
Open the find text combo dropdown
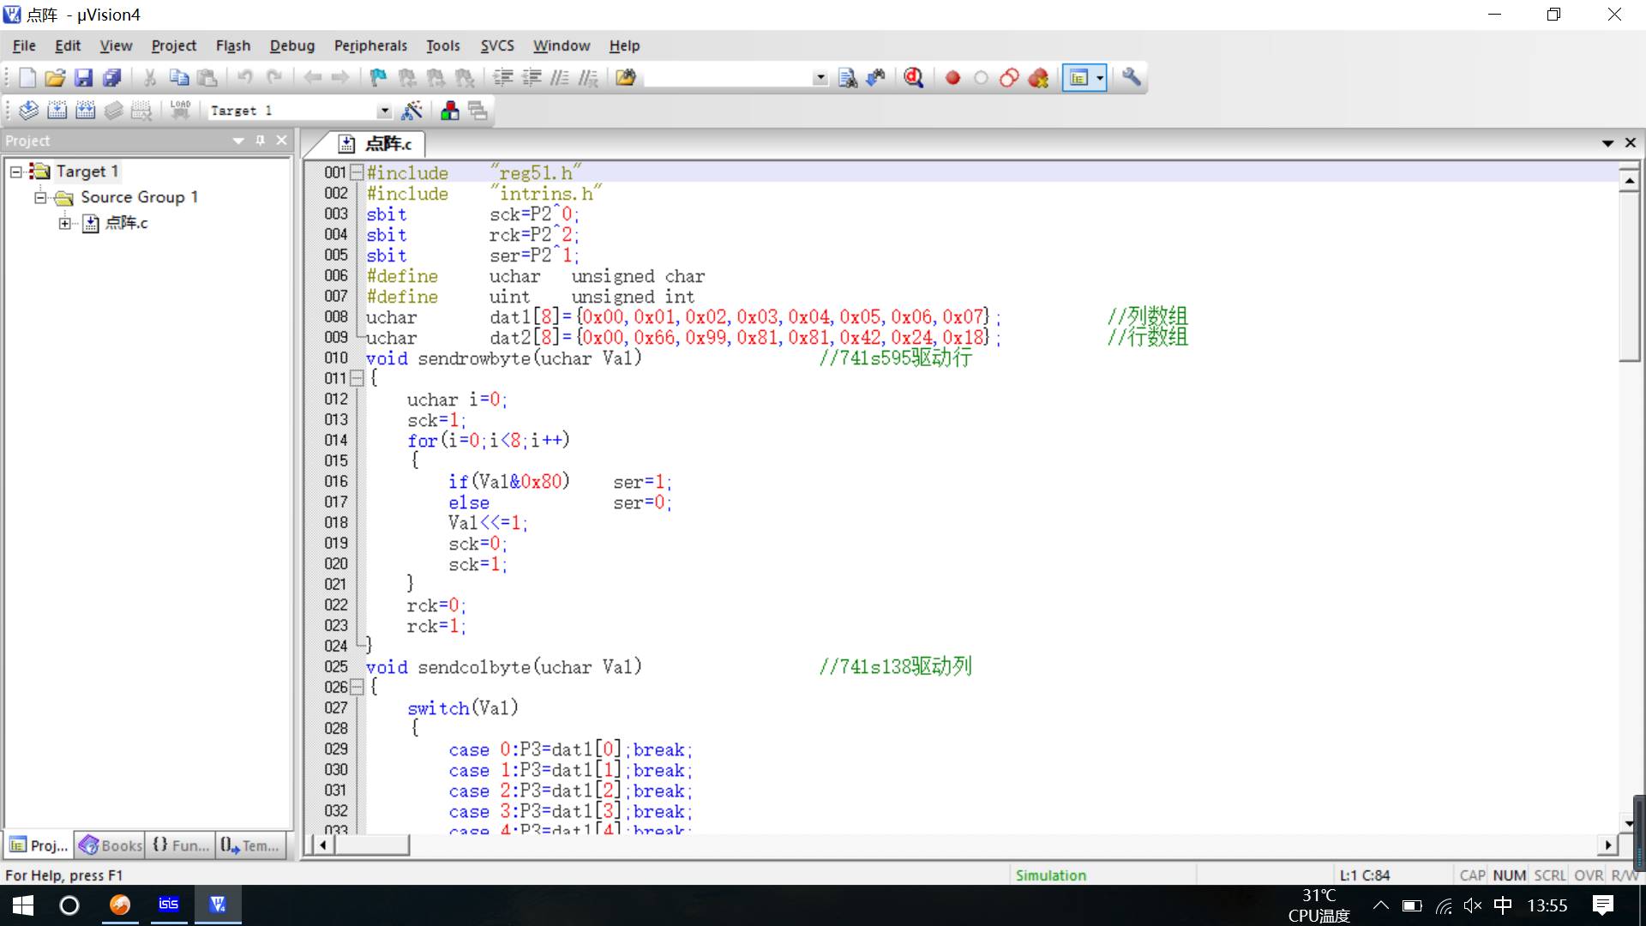click(820, 78)
